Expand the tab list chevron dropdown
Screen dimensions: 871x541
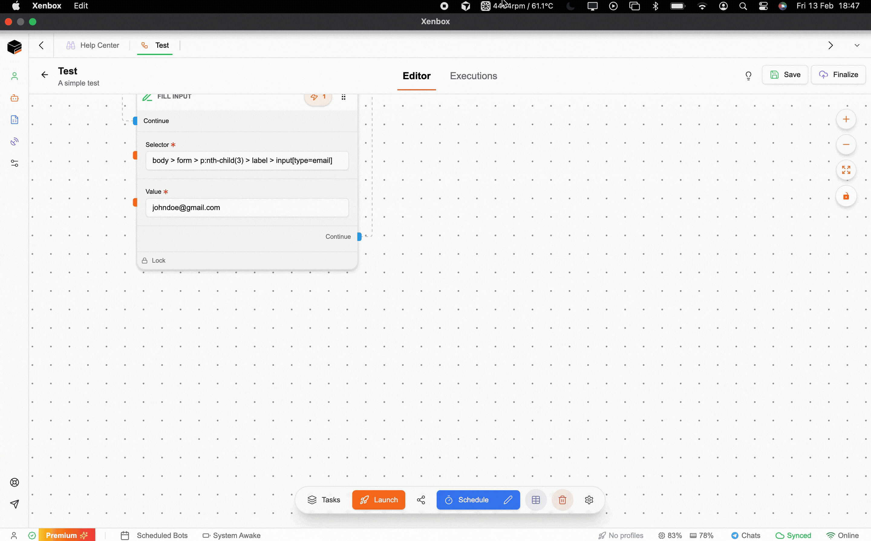tap(857, 45)
